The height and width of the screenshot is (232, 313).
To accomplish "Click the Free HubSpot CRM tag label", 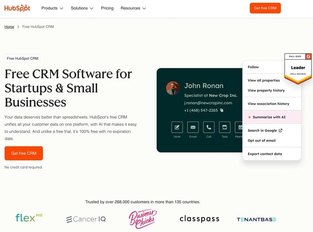I will click(23, 58).
